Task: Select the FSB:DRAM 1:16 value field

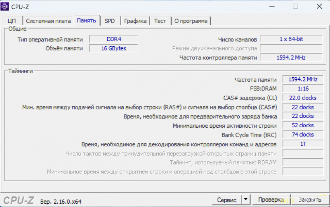Action: 303,89
